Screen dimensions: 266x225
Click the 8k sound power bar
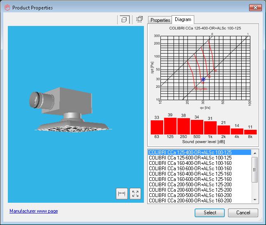coord(250,132)
